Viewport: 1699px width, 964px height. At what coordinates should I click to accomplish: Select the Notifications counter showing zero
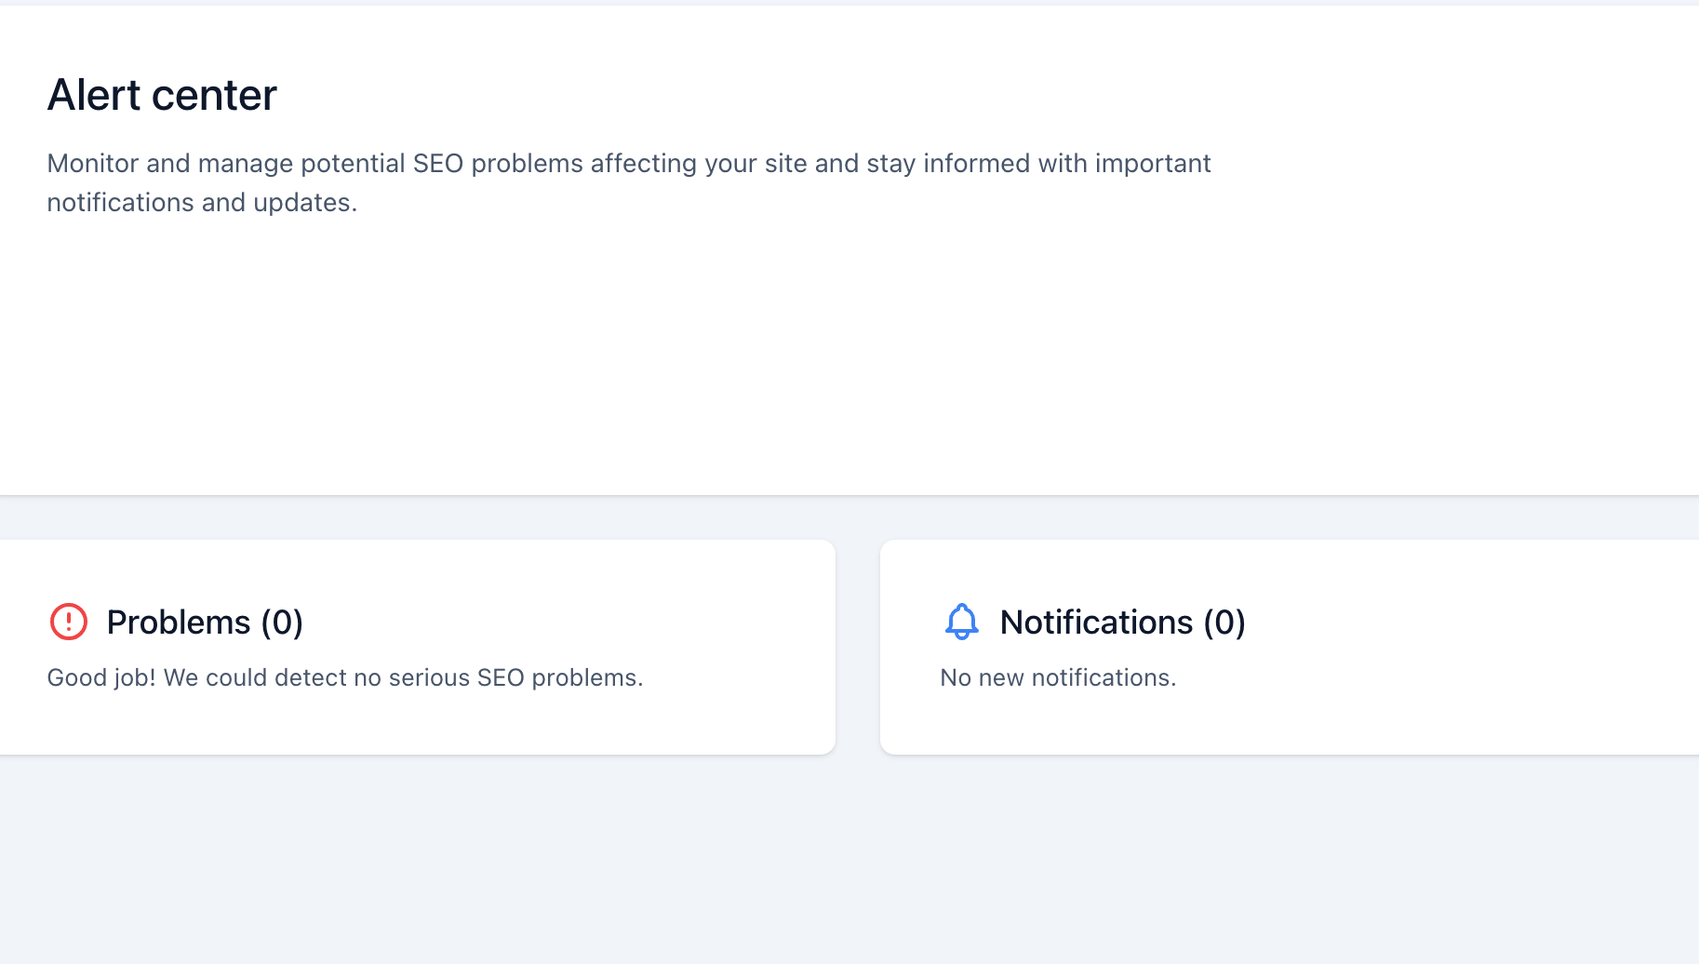click(1229, 623)
